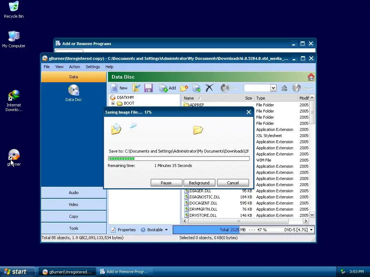Click the Properties icon in bottom bar
Viewport: 370px width, 277px height.
tap(113, 230)
